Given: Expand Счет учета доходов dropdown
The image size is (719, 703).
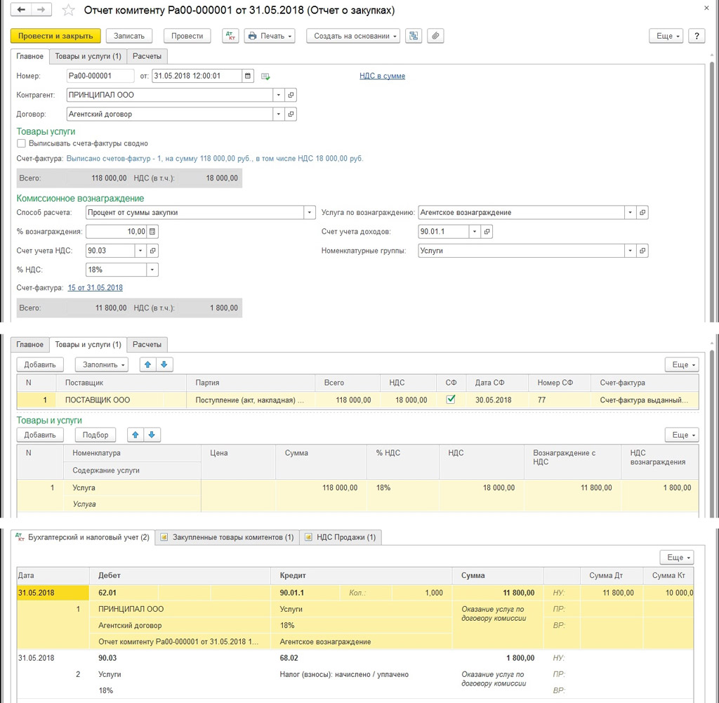Looking at the screenshot, I should (475, 232).
